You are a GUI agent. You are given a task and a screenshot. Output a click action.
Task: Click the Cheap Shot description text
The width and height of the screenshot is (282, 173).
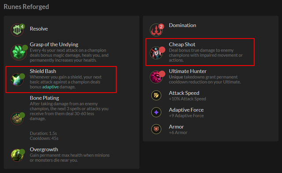point(206,55)
